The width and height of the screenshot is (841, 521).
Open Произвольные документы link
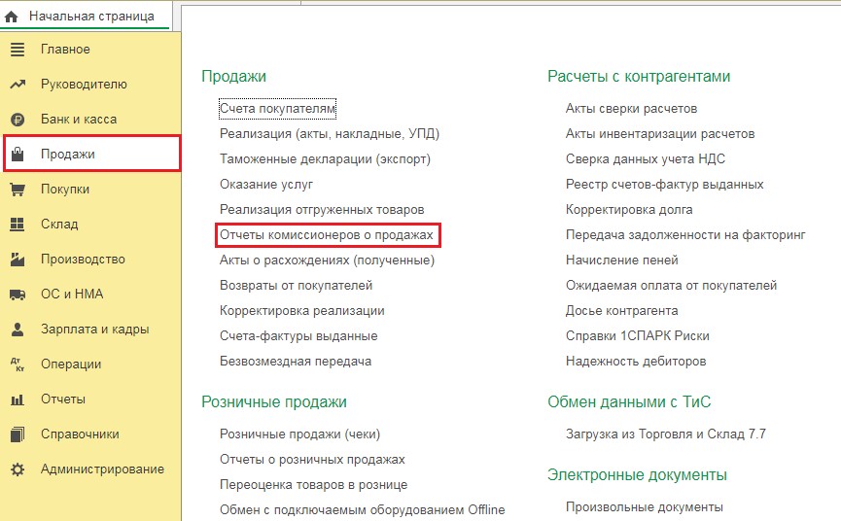click(x=645, y=507)
